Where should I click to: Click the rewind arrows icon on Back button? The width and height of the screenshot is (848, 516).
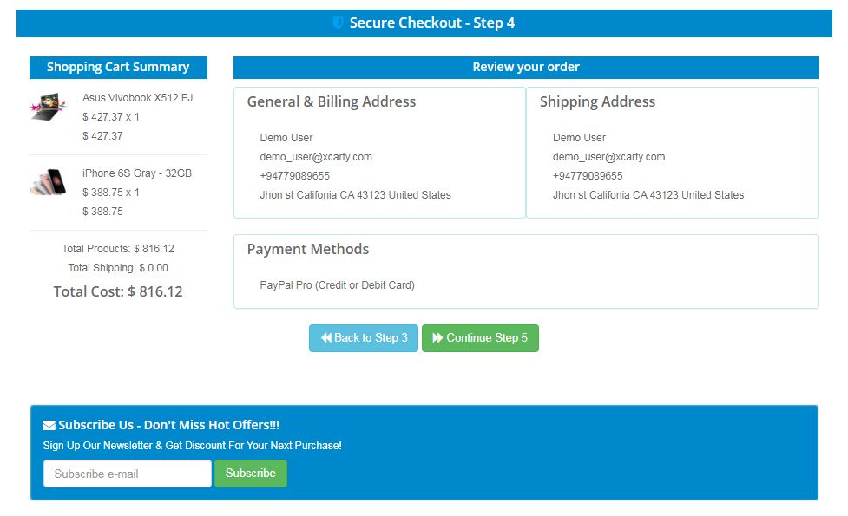[x=326, y=338]
